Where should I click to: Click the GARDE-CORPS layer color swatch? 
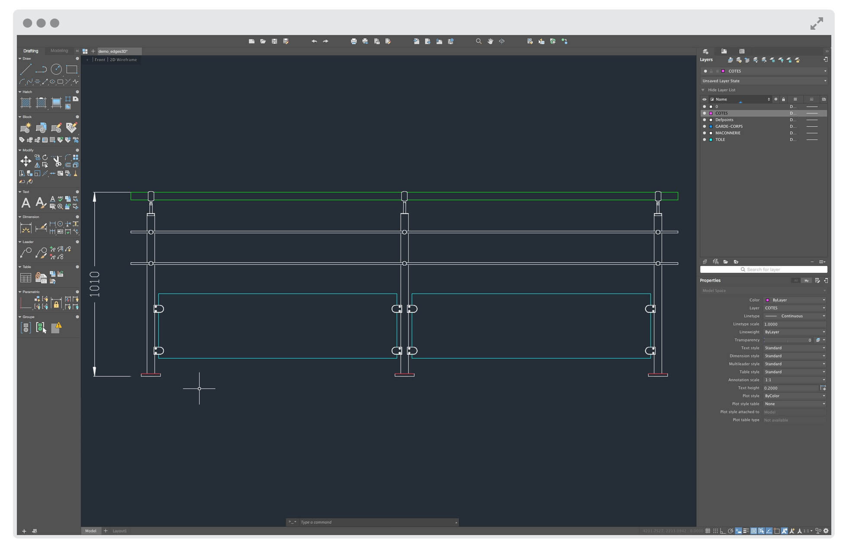(711, 126)
